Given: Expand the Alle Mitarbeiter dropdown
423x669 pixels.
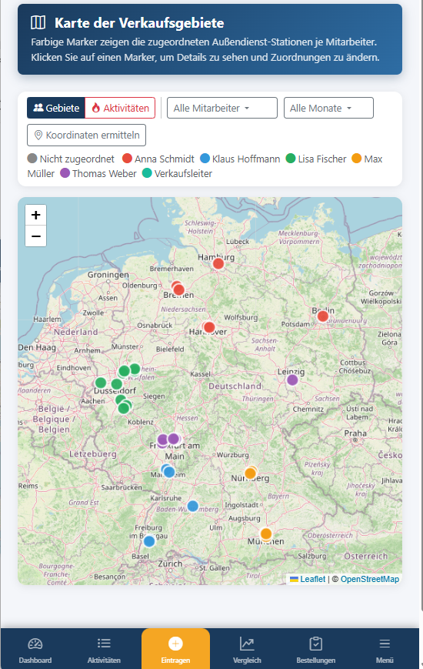Looking at the screenshot, I should click(222, 108).
